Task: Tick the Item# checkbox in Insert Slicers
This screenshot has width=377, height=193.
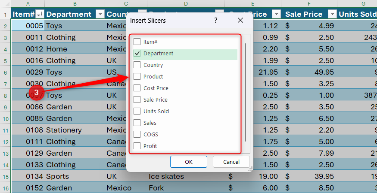Action: tap(137, 42)
